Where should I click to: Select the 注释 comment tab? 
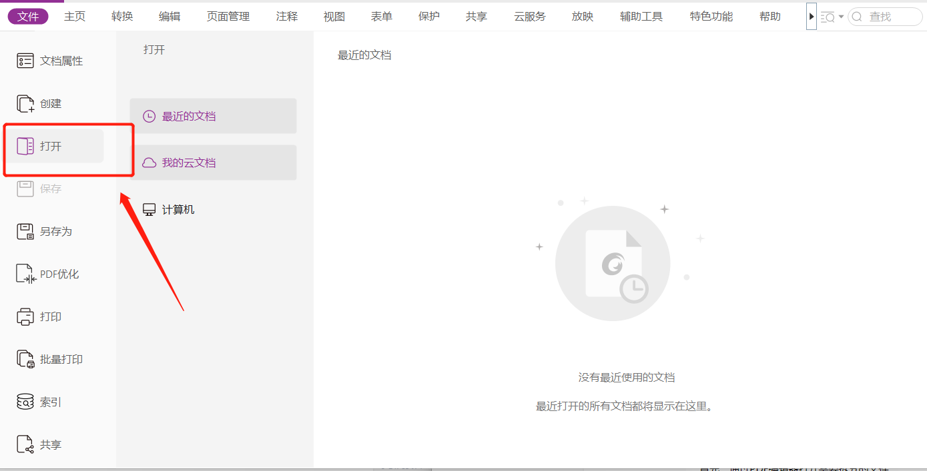[287, 17]
